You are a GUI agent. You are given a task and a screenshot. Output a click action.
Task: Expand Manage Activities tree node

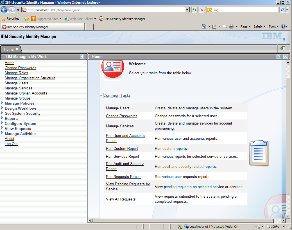tap(2, 133)
